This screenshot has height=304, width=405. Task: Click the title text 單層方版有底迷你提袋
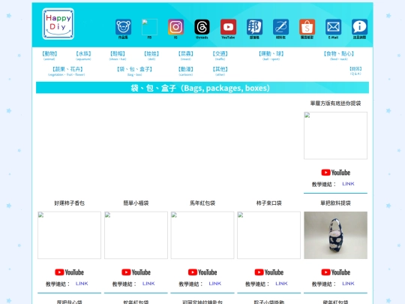(x=335, y=104)
